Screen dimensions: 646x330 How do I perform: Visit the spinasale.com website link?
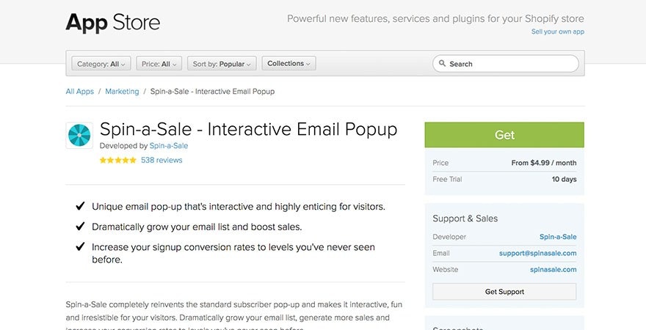[553, 269]
